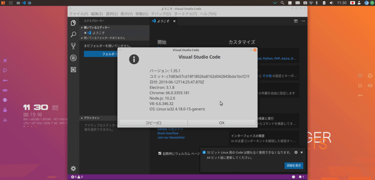Image resolution: width=375 pixels, height=180 pixels.
Task: Click the Visual Studio Code panel launcher
Action: [24, 3]
